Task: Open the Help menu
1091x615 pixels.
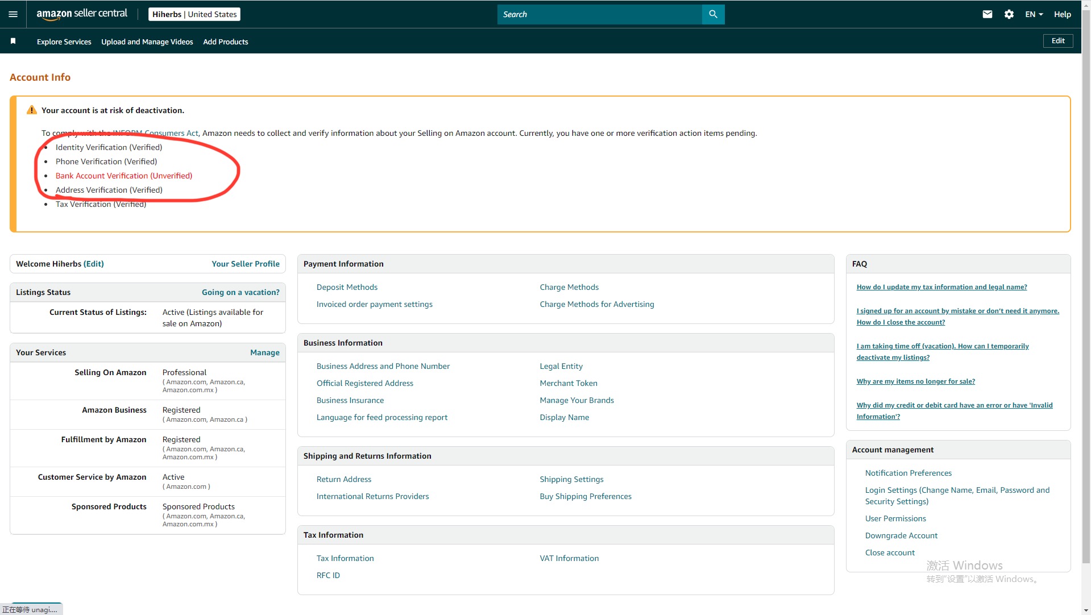Action: [x=1062, y=14]
